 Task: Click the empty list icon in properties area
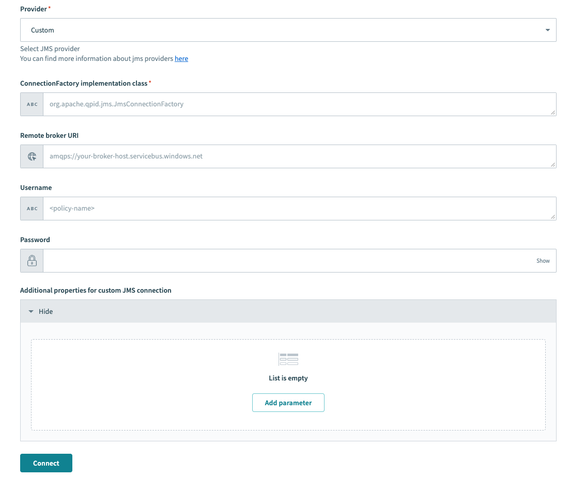288,359
